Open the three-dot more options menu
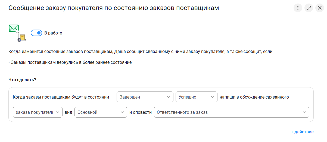This screenshot has height=142, width=327. pos(298,8)
